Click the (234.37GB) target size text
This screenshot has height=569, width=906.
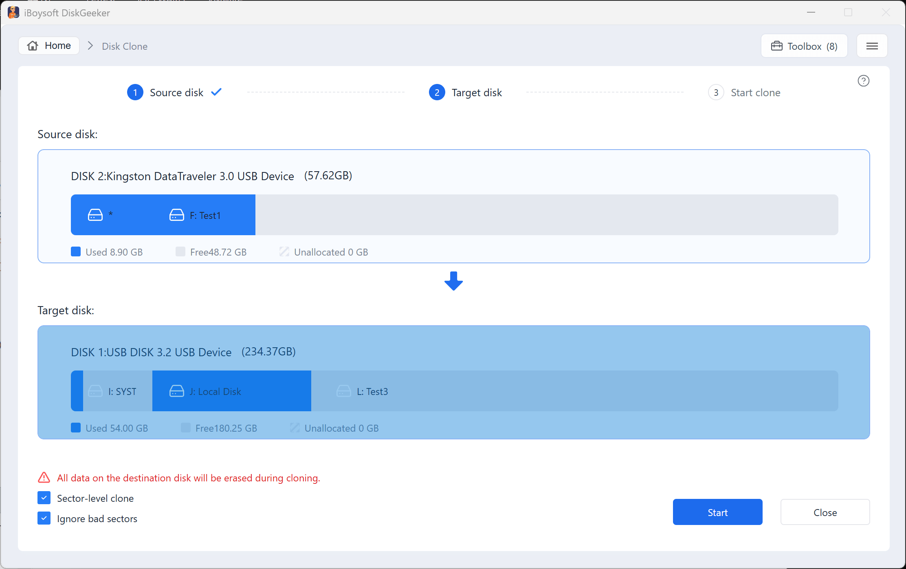[269, 352]
